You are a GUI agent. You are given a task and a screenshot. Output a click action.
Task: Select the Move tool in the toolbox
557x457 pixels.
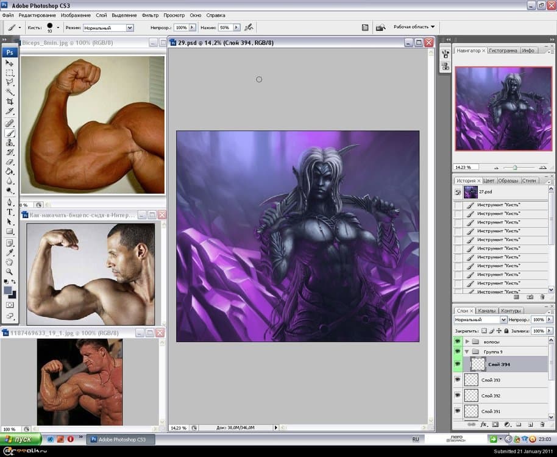pyautogui.click(x=10, y=63)
